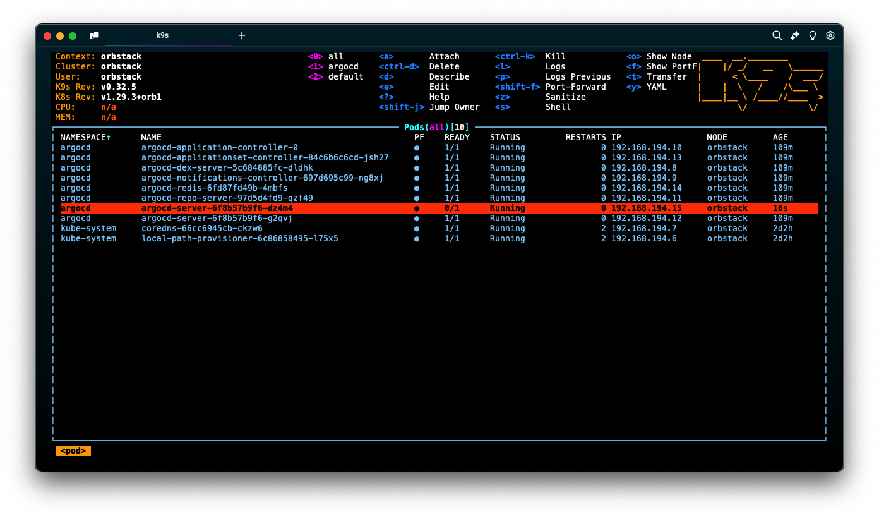Click the Context orbstack value
This screenshot has height=518, width=879.
(121, 57)
